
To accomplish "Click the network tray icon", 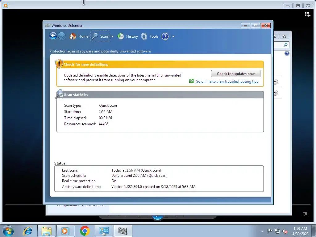I will coord(277,231).
